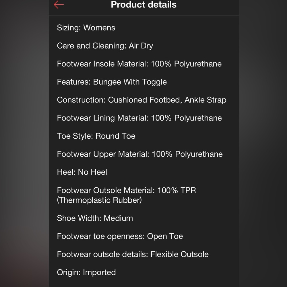
Task: Tap the (Thermoplastic Rubber) text
Action: pyautogui.click(x=99, y=200)
